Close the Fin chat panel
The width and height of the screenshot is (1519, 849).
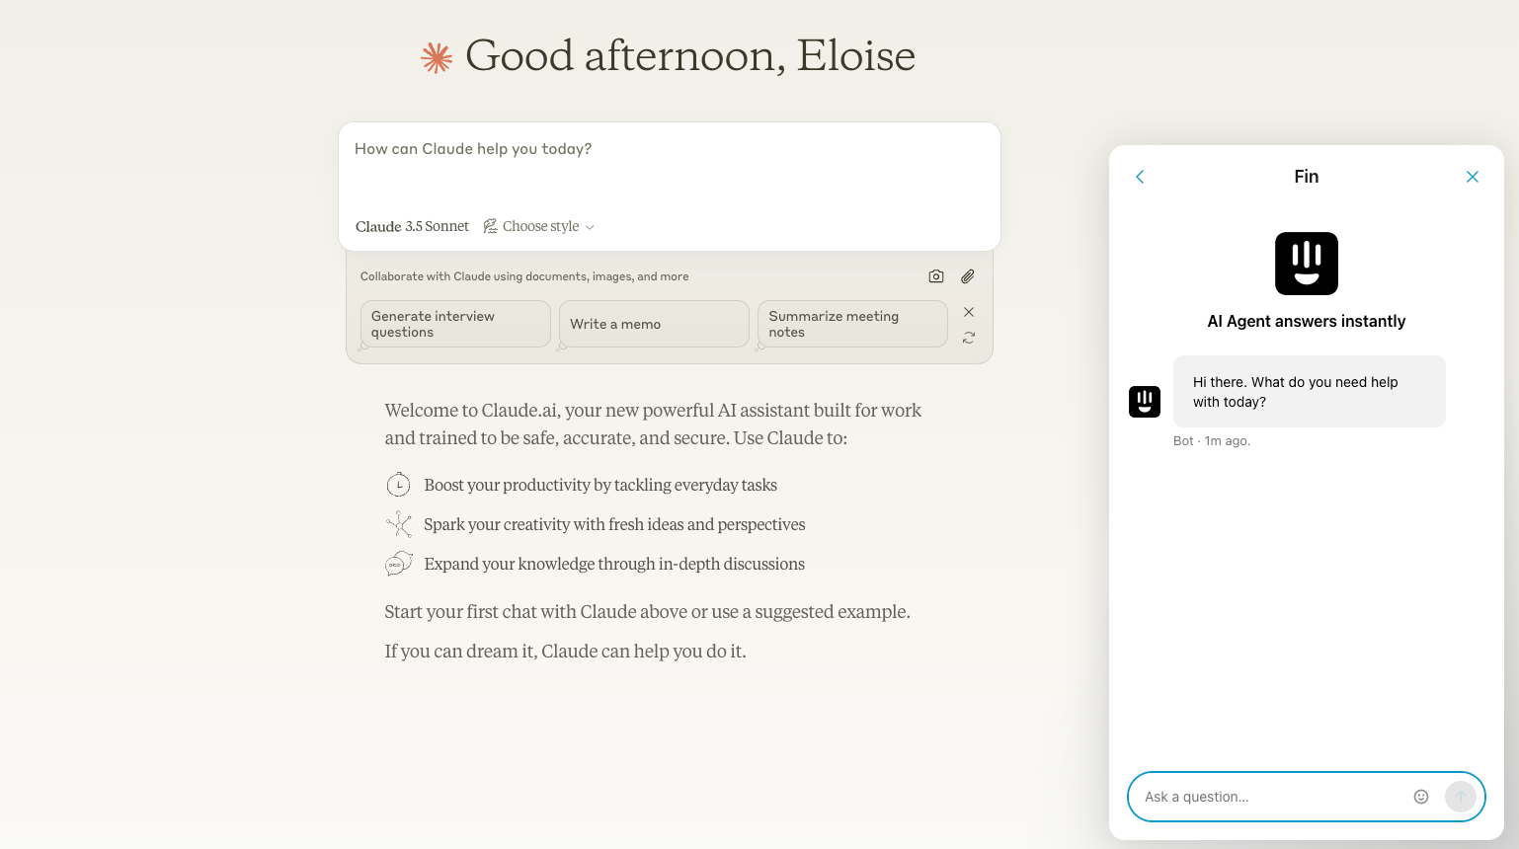(x=1473, y=177)
